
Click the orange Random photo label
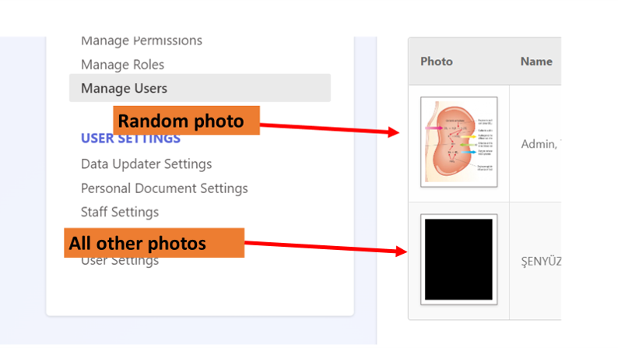(x=187, y=121)
